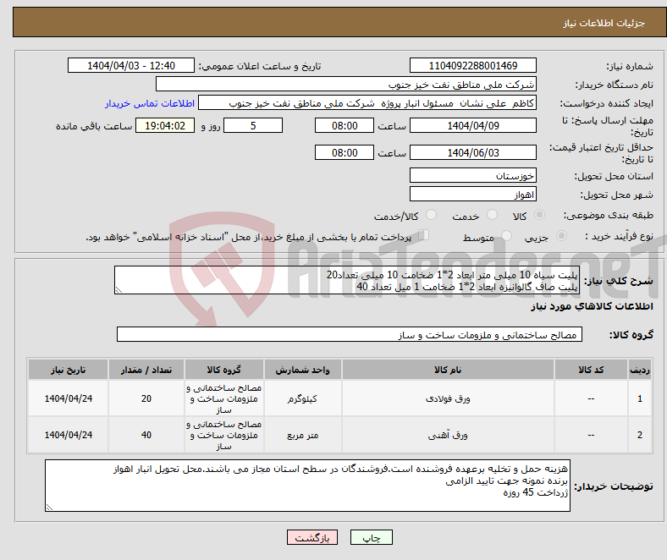Click the واحد شمارش column header
The width and height of the screenshot is (667, 560).
tap(302, 370)
